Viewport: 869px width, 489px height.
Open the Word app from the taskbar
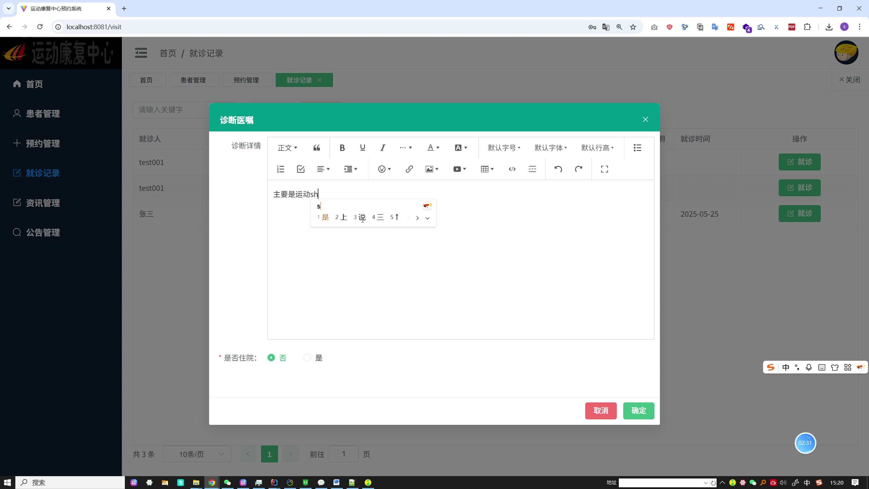coord(336,482)
